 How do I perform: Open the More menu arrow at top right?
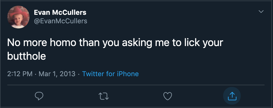tap(261, 12)
